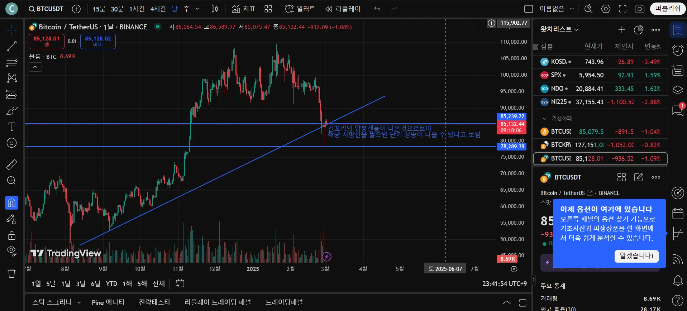Create a new alert (얼러트)
Image resolution: width=687 pixels, height=311 pixels.
[x=300, y=9]
